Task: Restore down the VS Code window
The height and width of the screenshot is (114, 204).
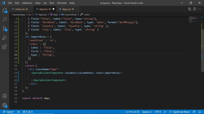Action: click(191, 3)
